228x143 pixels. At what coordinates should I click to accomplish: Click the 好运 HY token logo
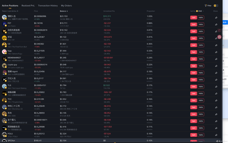(x=4, y=38)
